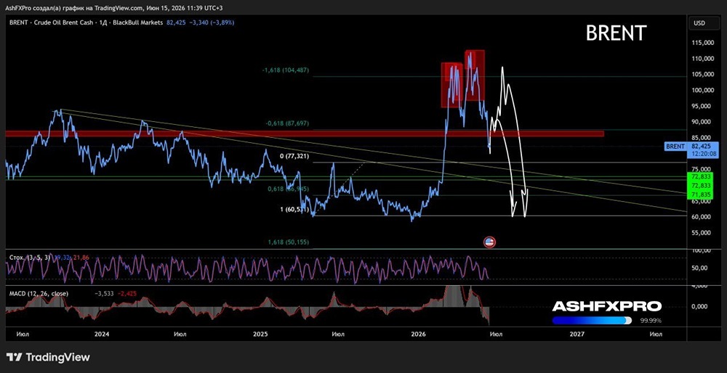Click the 100,000 price axis label
The width and height of the screenshot is (727, 373).
coord(702,90)
